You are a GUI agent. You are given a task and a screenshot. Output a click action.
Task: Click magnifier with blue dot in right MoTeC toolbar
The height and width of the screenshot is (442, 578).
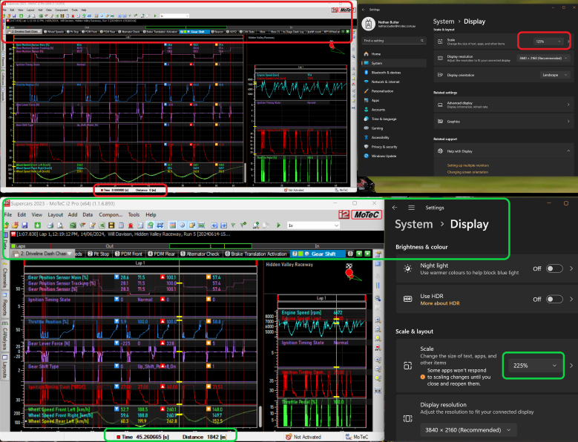[x=378, y=298]
